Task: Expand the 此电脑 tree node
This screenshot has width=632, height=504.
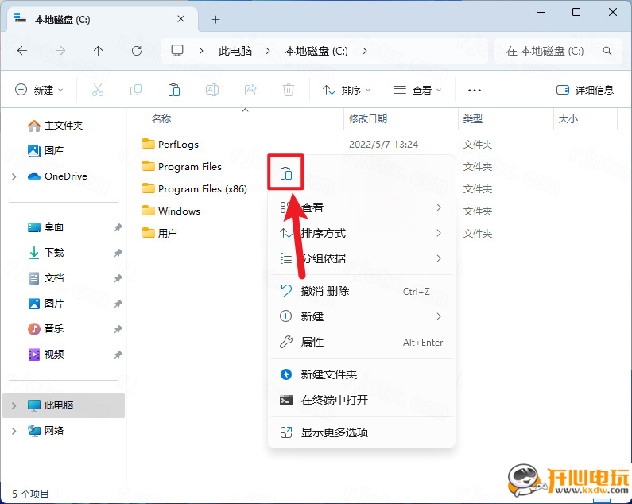Action: (x=14, y=405)
